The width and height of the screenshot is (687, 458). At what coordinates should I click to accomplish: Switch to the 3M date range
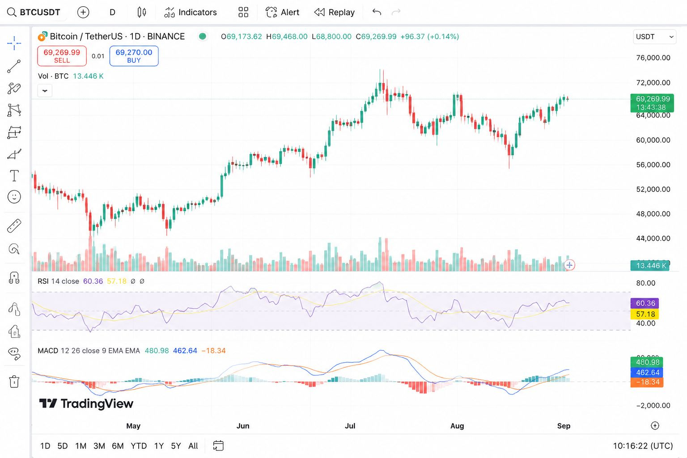click(x=99, y=446)
